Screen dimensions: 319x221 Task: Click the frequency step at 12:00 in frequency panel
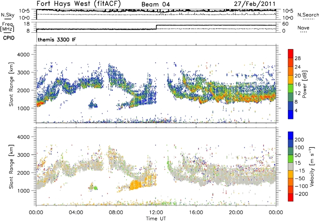156,27
